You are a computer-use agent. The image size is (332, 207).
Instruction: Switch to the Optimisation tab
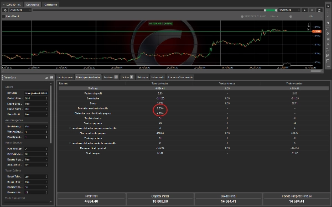coord(50,4)
